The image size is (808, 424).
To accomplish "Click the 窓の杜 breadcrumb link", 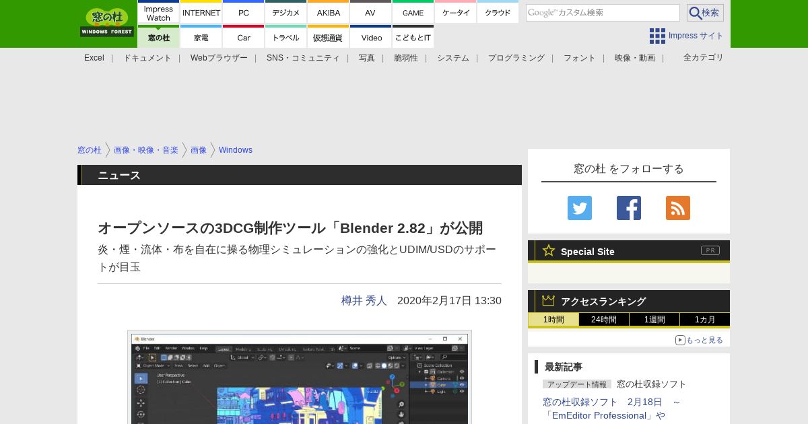I will click(90, 150).
